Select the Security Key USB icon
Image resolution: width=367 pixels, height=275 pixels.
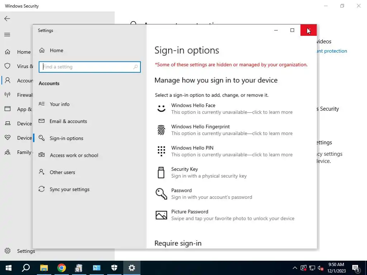pyautogui.click(x=161, y=172)
